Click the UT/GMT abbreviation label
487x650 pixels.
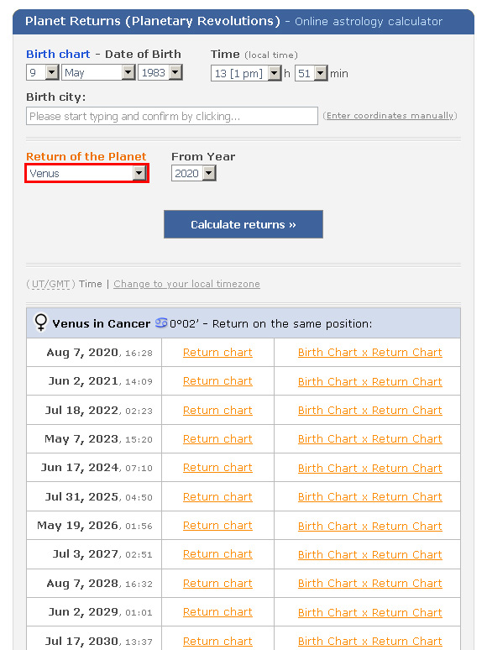click(x=50, y=284)
